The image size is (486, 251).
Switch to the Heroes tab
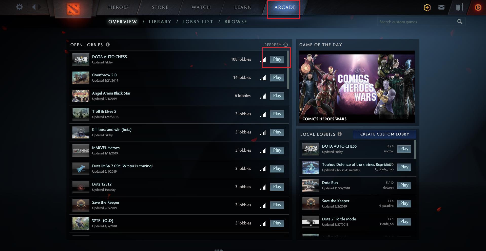118,7
